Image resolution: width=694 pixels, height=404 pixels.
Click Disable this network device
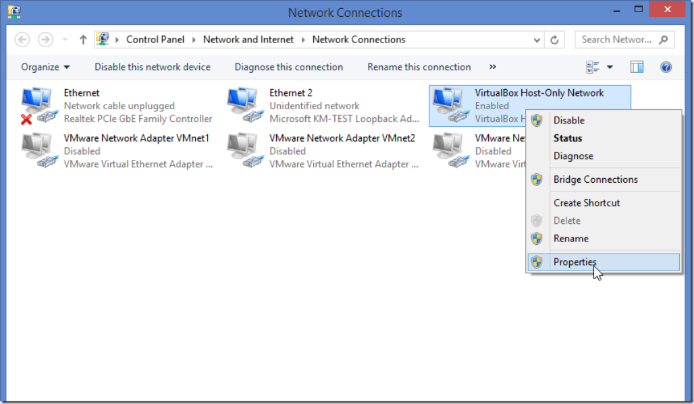pos(153,67)
